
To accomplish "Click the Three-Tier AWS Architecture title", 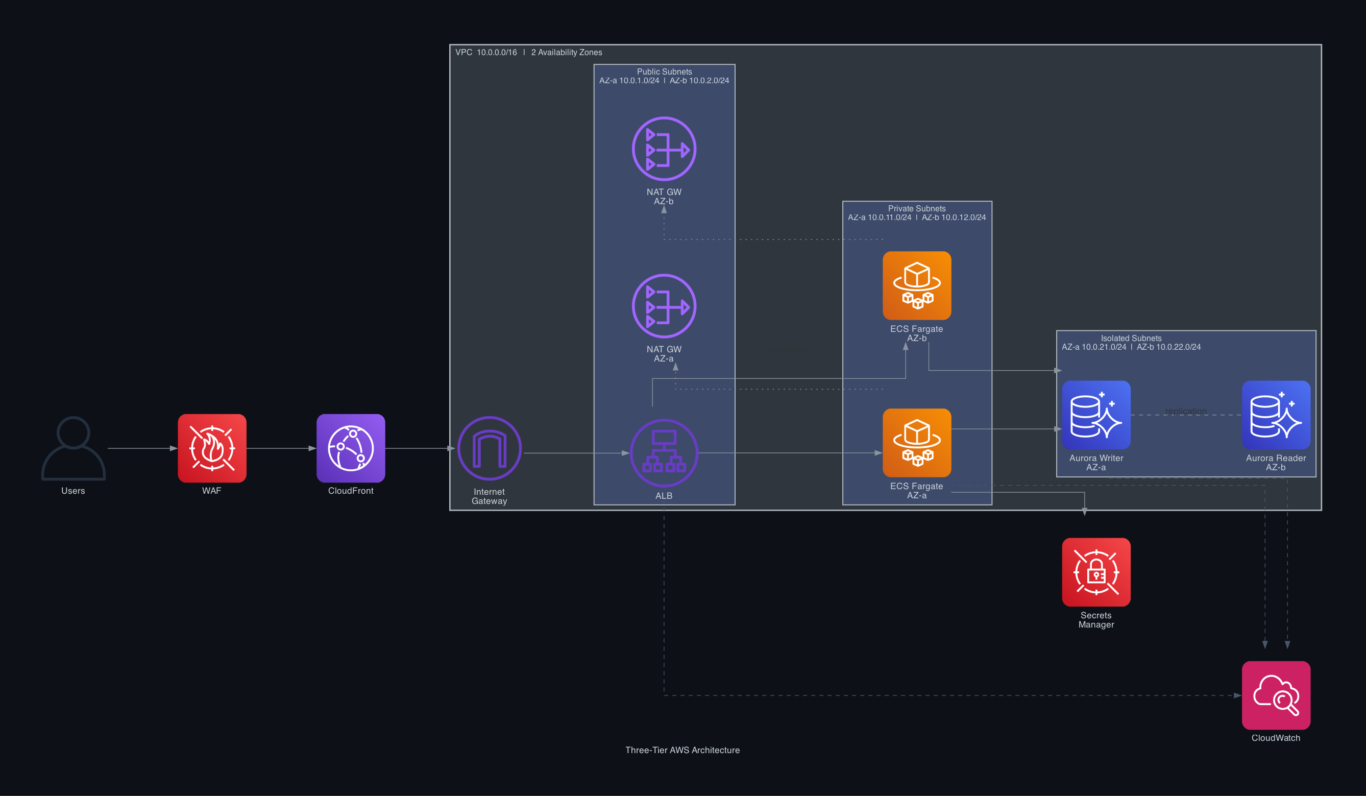I will pos(682,750).
